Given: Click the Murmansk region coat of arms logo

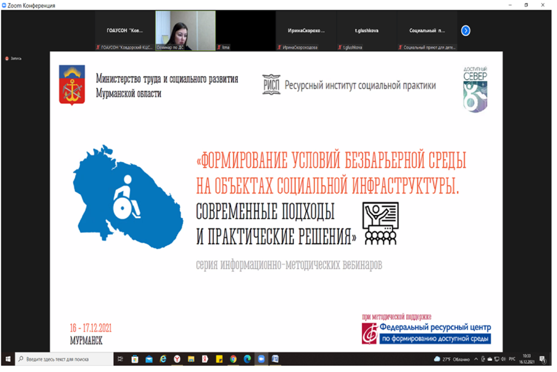Looking at the screenshot, I should (72, 85).
